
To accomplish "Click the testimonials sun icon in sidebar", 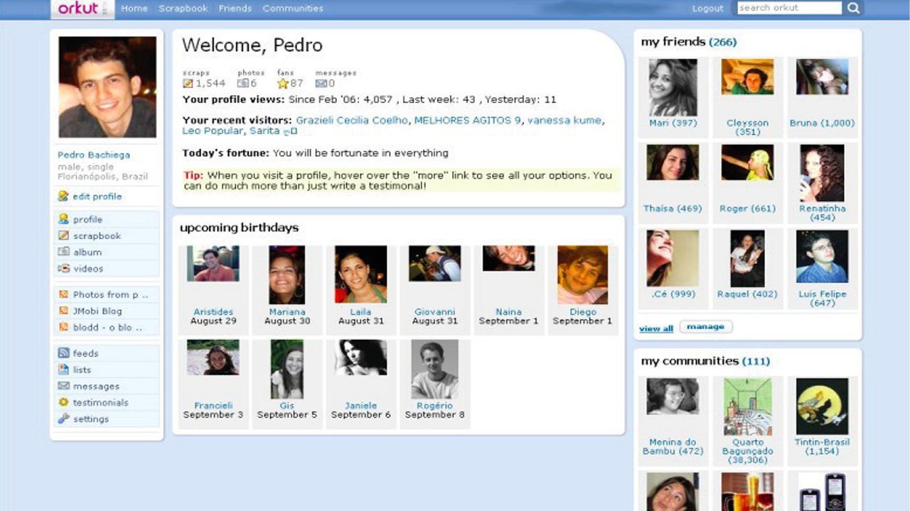I will [x=64, y=402].
